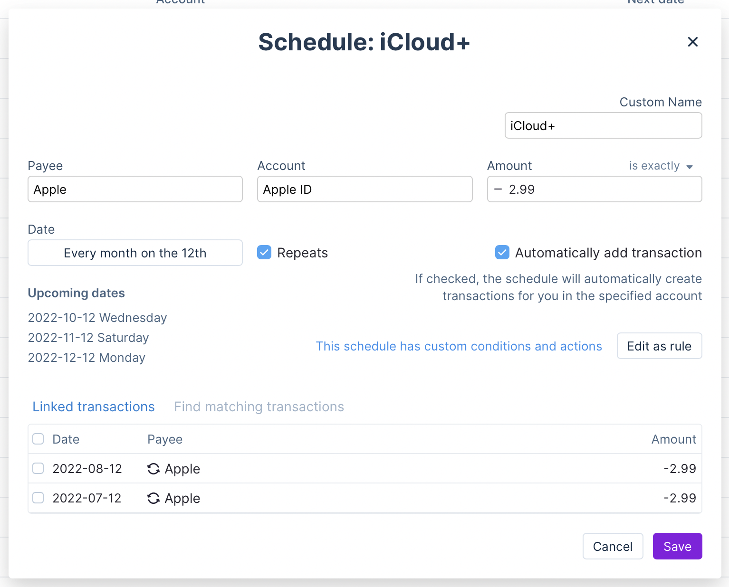Image resolution: width=729 pixels, height=587 pixels.
Task: Close the Schedule iCloud+ dialog
Action: 692,42
